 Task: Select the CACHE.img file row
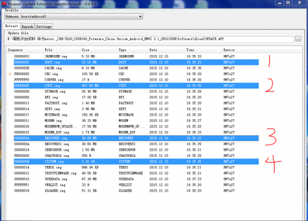click(136, 68)
